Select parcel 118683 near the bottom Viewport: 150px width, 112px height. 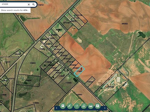point(79,95)
